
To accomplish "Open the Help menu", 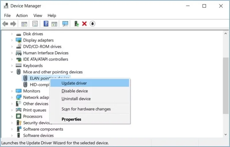I will pos(52,16).
